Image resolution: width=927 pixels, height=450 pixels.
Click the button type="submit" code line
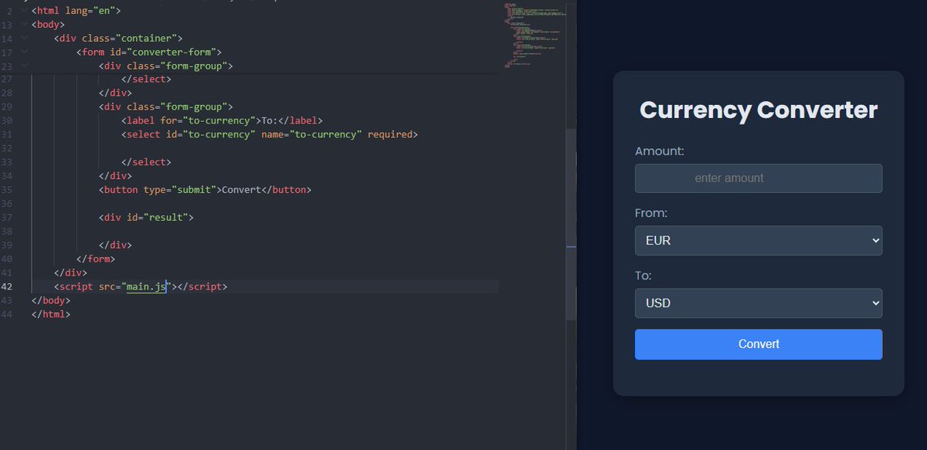click(x=205, y=190)
